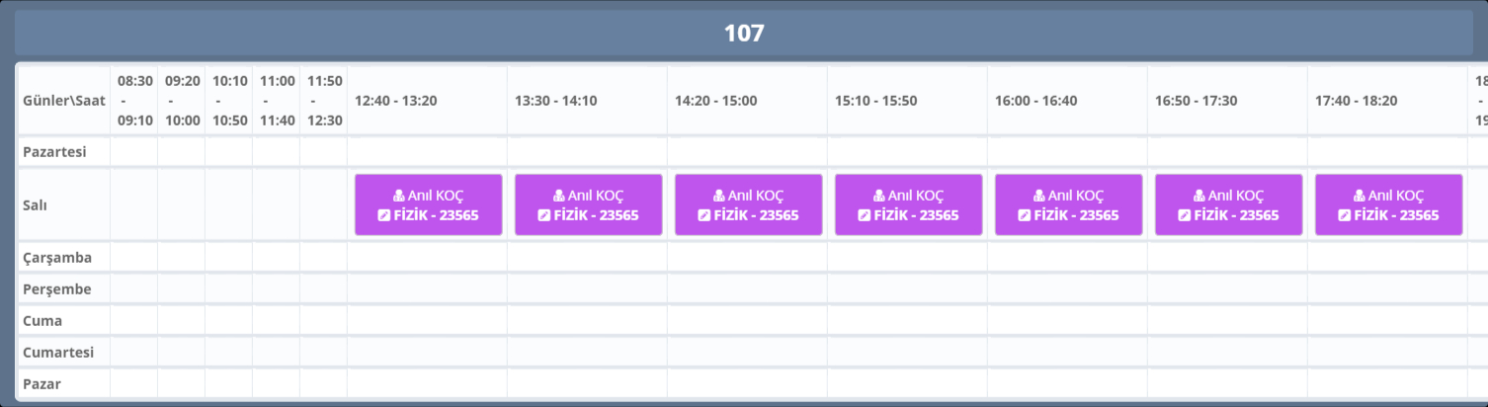Click the empty Pazartesi cell under 13:30 - 14:10
Screen dimensions: 1488x407
pyautogui.click(x=587, y=152)
